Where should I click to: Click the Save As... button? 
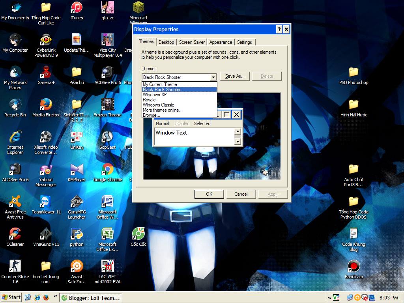(235, 76)
